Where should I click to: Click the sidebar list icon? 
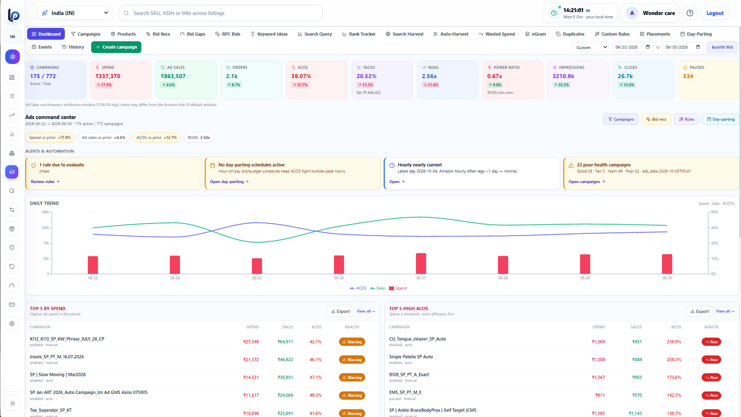click(x=12, y=96)
